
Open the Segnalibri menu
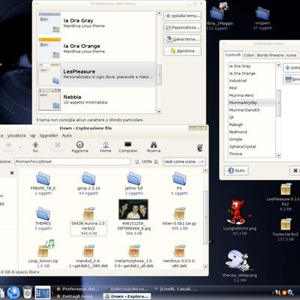point(49,136)
